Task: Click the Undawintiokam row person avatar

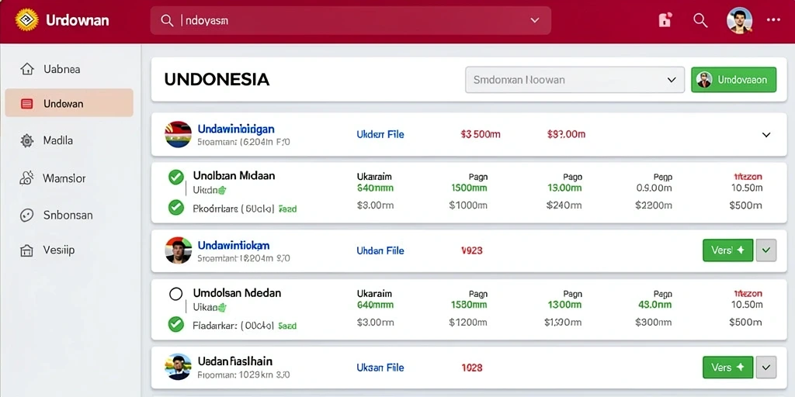Action: (x=178, y=250)
